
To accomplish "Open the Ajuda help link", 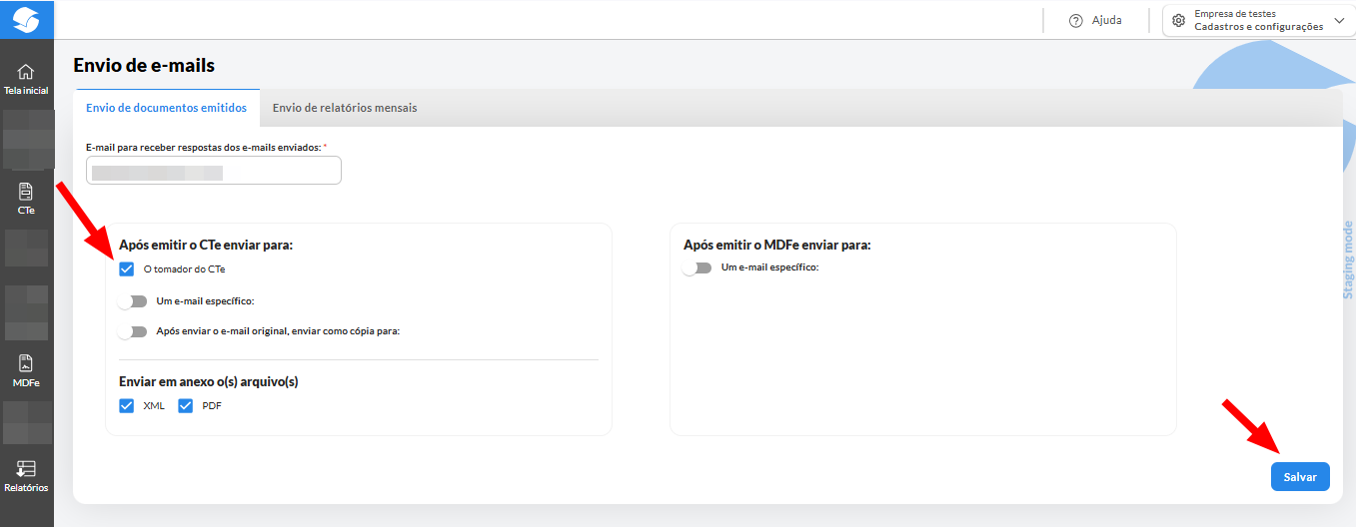I will pyautogui.click(x=1106, y=20).
